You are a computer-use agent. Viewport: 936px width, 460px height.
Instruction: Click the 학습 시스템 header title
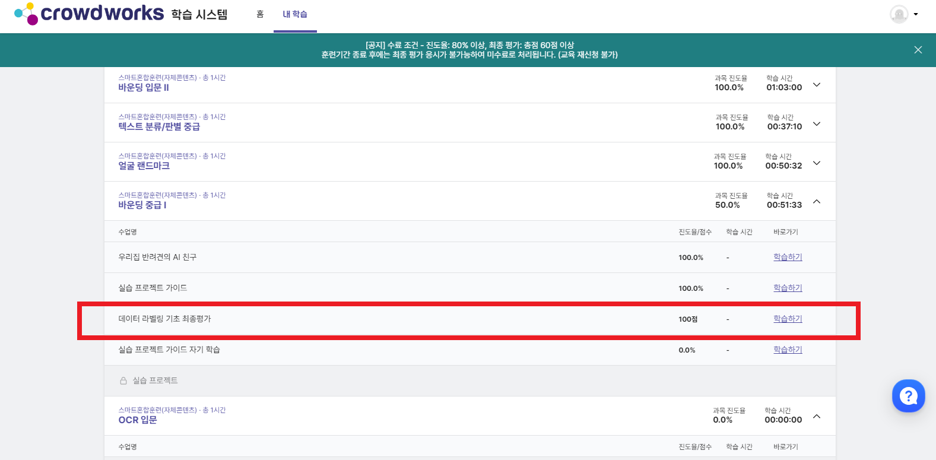199,15
